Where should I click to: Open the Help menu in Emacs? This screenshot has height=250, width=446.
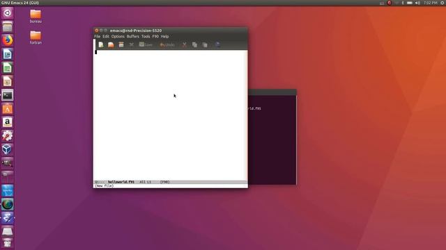pyautogui.click(x=164, y=37)
